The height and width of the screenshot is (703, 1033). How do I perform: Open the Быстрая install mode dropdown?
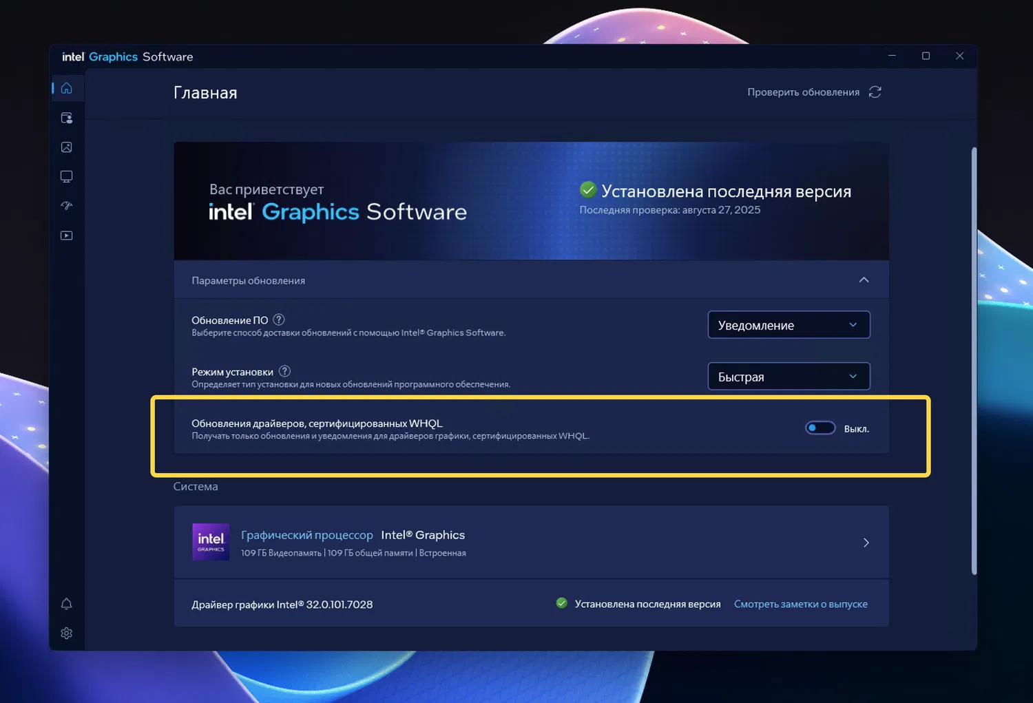789,377
